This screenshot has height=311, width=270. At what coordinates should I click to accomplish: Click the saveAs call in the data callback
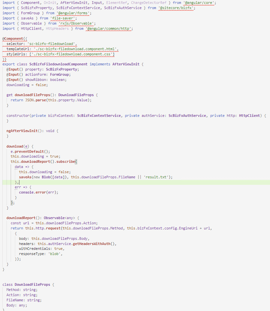point(25,177)
